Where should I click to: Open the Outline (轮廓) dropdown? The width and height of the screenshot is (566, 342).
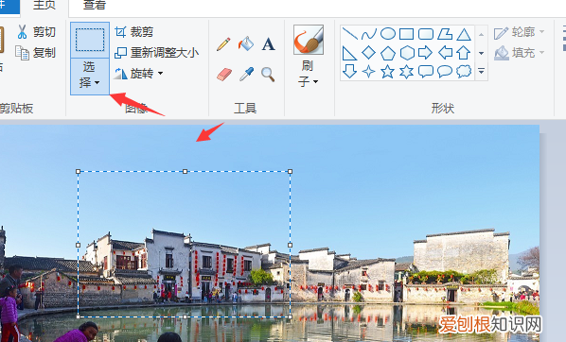tap(519, 32)
